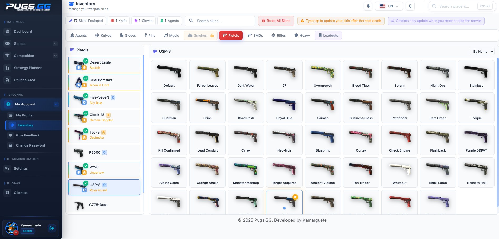The image size is (499, 239).
Task: Open the US language dropdown
Action: click(389, 6)
